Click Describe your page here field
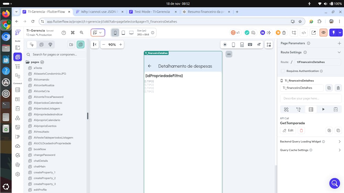344x193 pixels. [311, 98]
